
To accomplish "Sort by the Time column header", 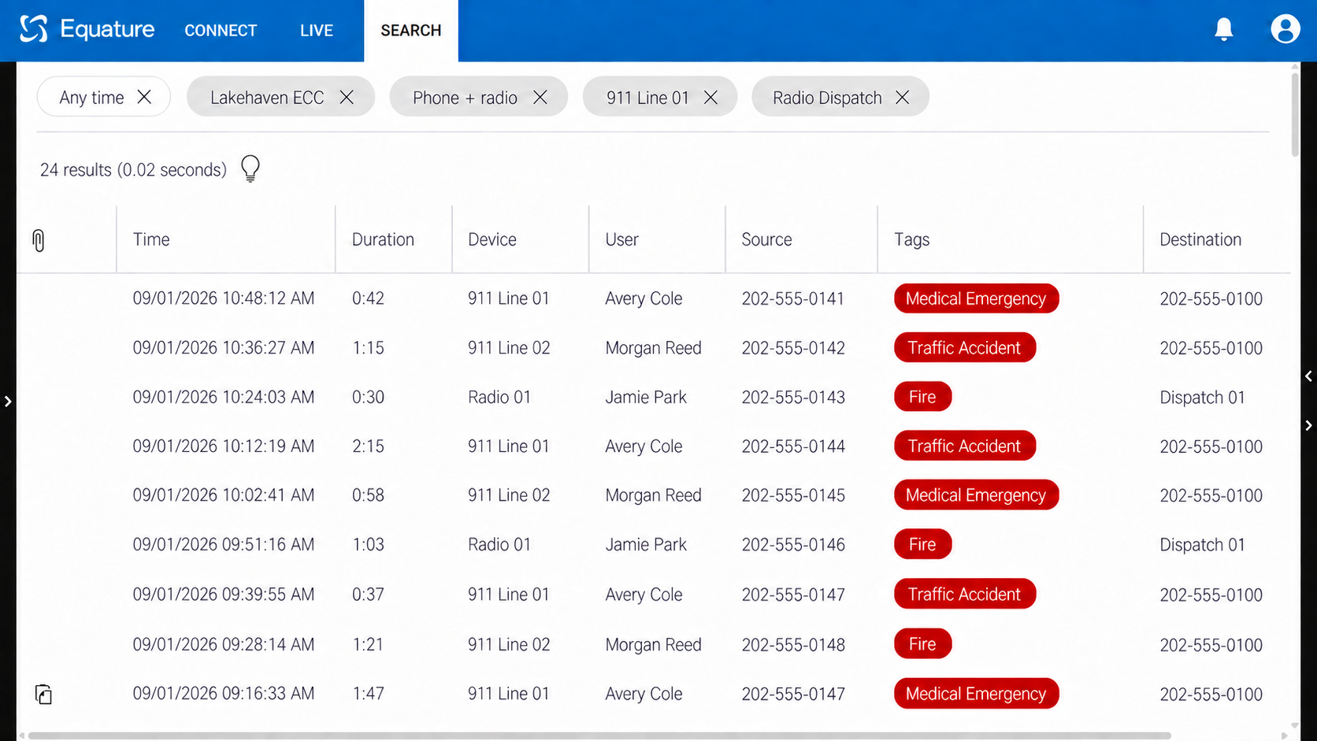I will tap(151, 239).
